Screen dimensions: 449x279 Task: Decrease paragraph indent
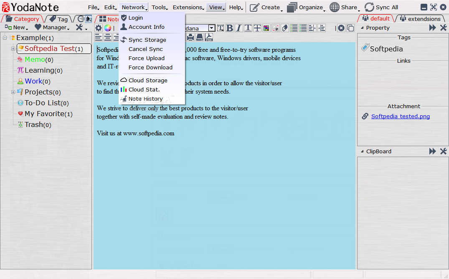[x=312, y=28]
